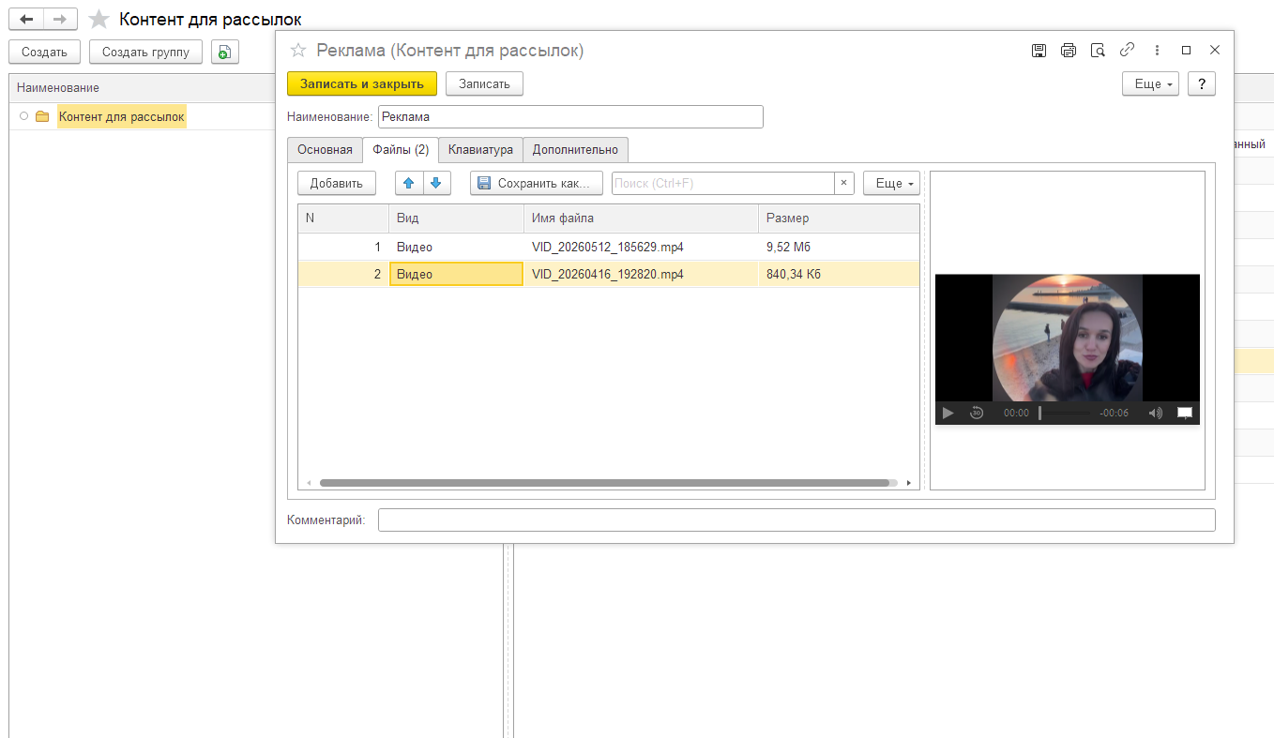The image size is (1274, 738).
Task: Click the Добавить button
Action: coord(337,184)
